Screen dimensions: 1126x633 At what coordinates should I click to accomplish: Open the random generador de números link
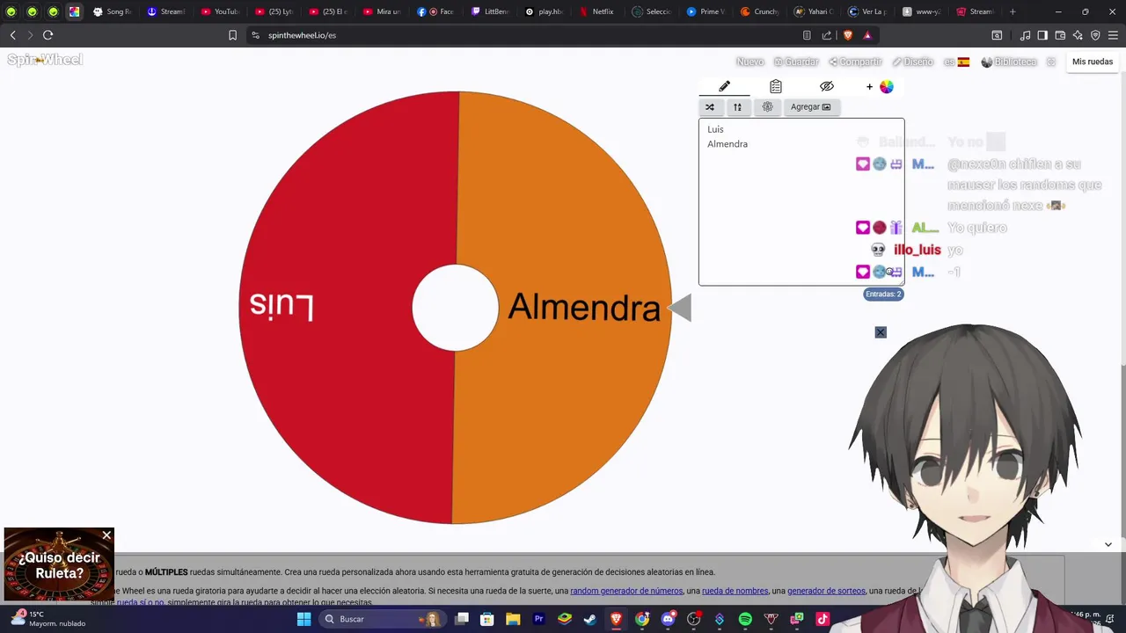pos(625,591)
